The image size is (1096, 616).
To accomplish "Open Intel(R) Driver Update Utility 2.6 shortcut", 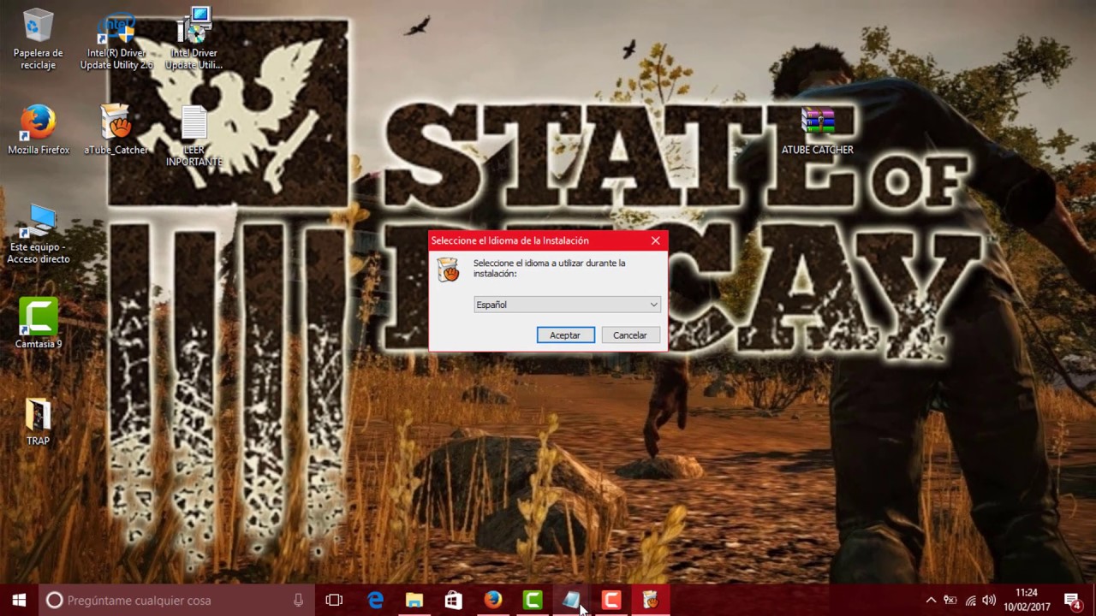I will click(116, 41).
